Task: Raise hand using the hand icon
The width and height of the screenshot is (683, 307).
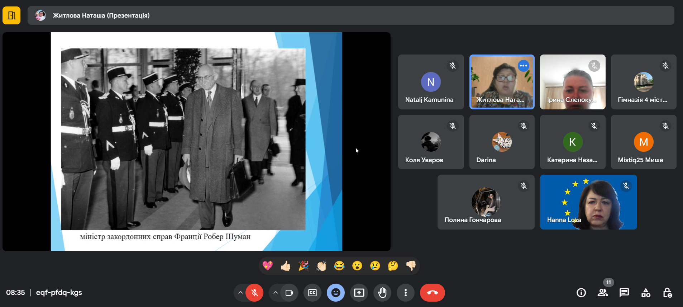Action: (x=382, y=293)
